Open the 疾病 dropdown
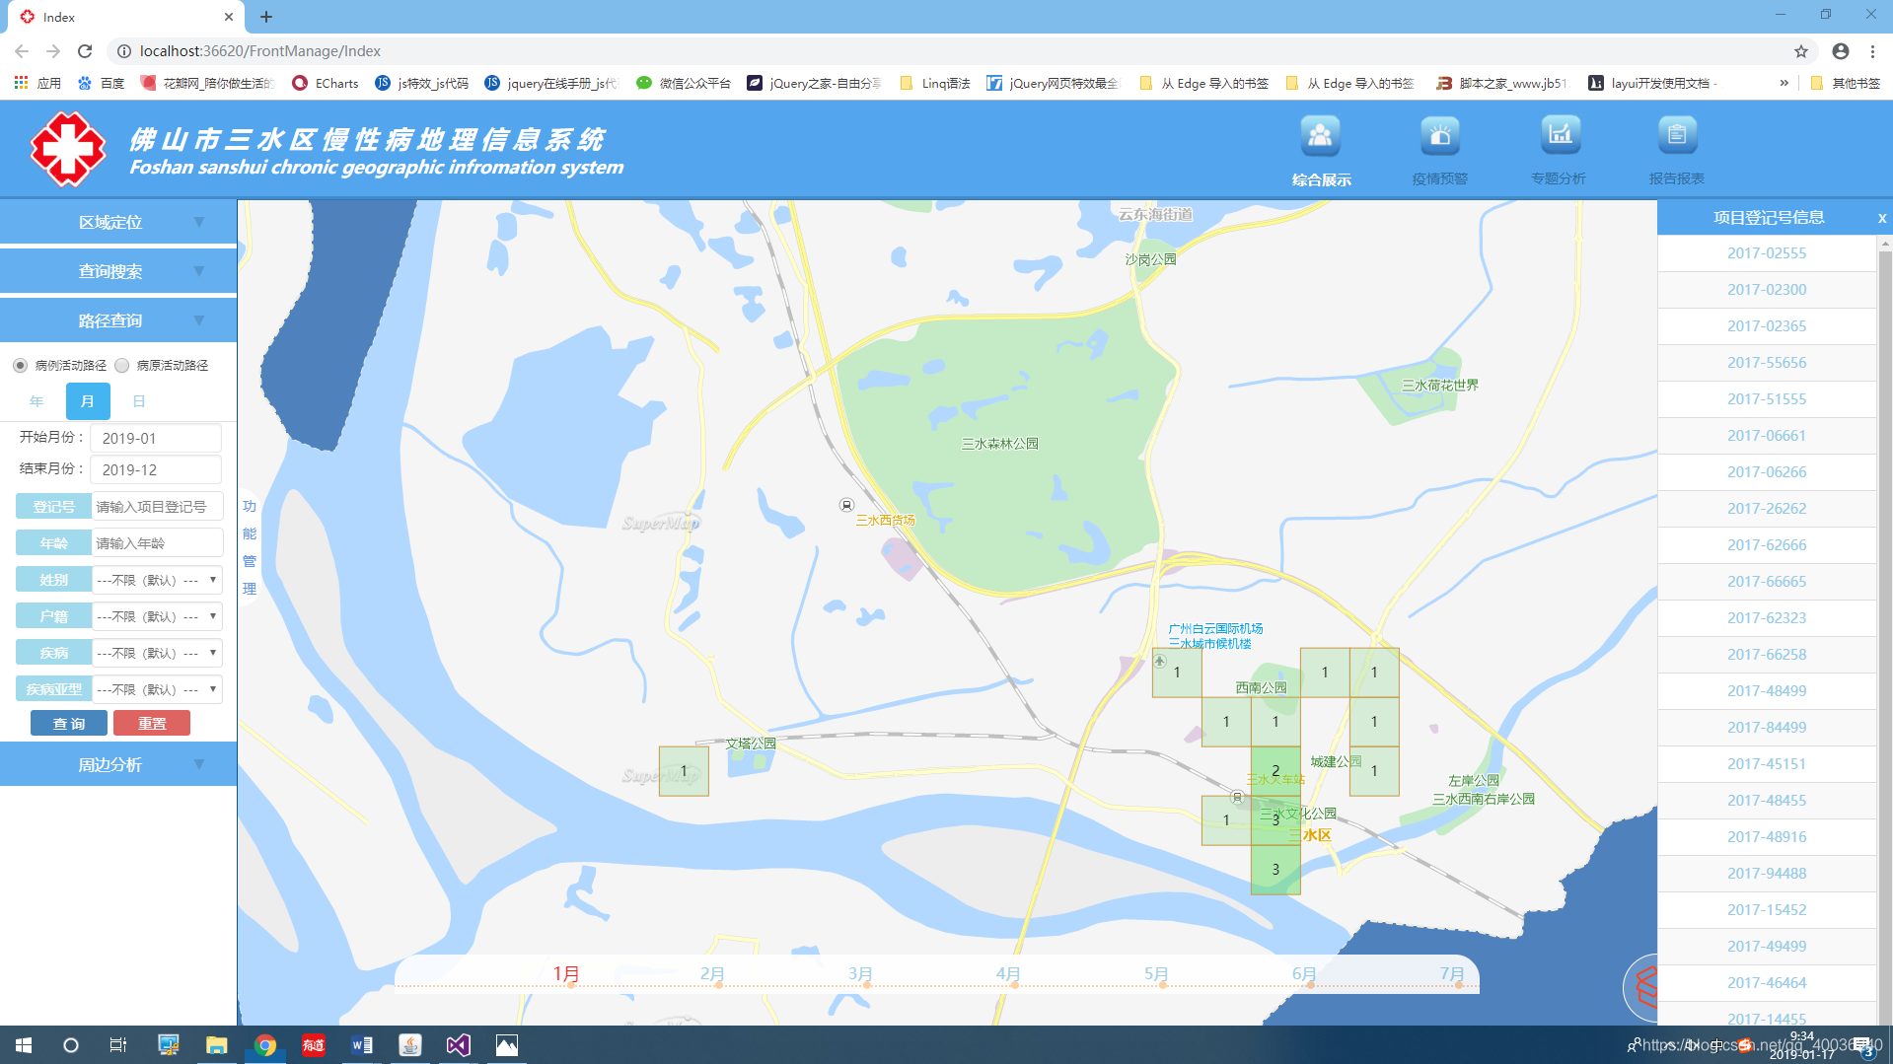 157,653
